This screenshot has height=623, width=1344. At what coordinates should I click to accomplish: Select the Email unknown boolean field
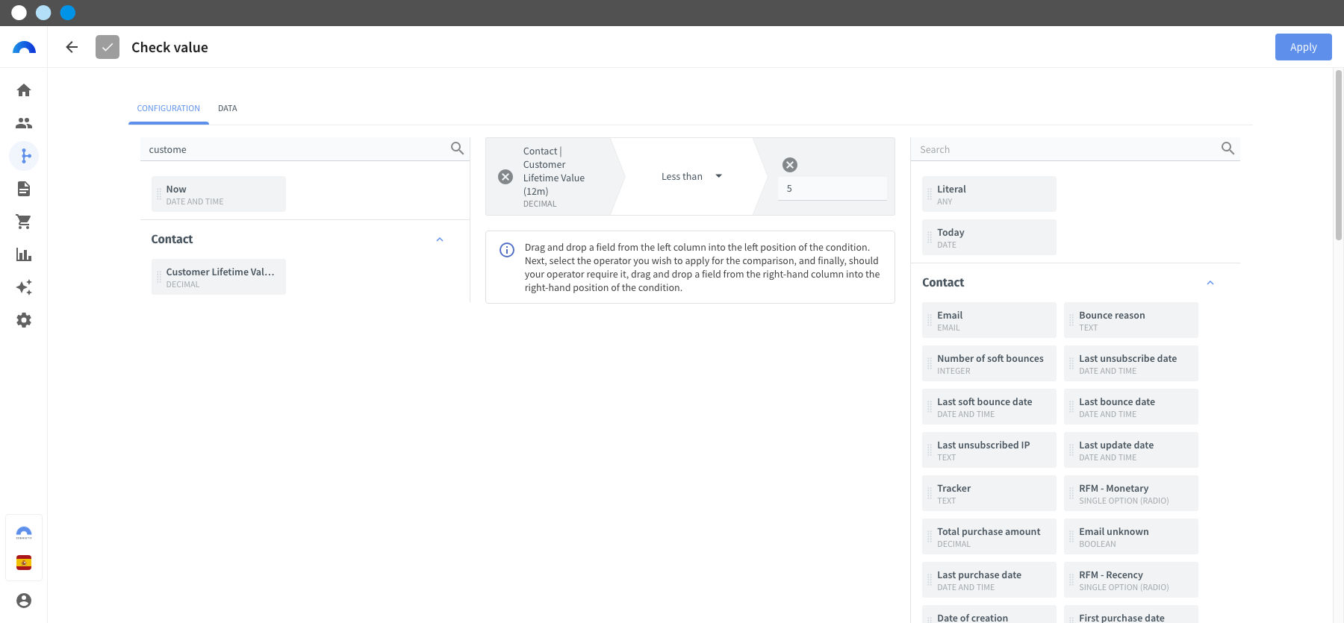pyautogui.click(x=1131, y=536)
